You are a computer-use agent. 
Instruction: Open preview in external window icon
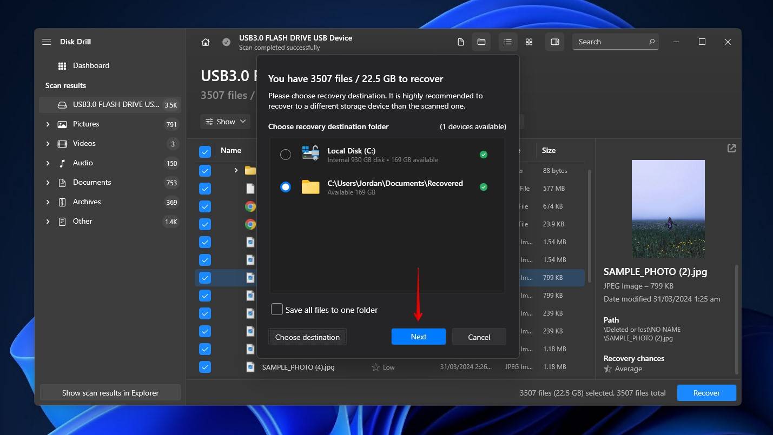[x=731, y=148]
